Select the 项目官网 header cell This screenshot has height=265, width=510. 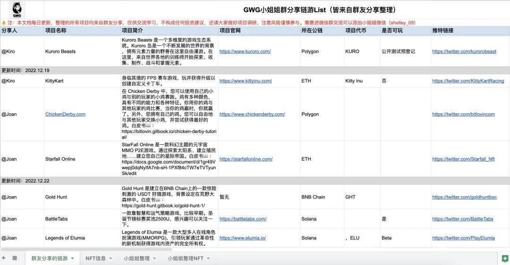pyautogui.click(x=259, y=31)
